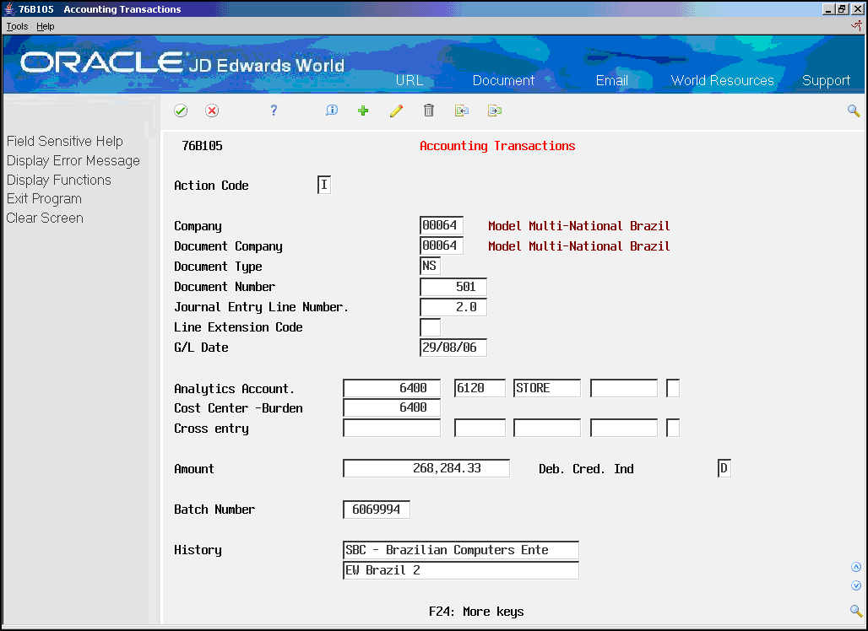
Task: Open the Tools menu
Action: [x=17, y=26]
